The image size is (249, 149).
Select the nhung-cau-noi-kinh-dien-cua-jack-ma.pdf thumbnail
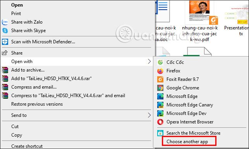click(x=202, y=12)
